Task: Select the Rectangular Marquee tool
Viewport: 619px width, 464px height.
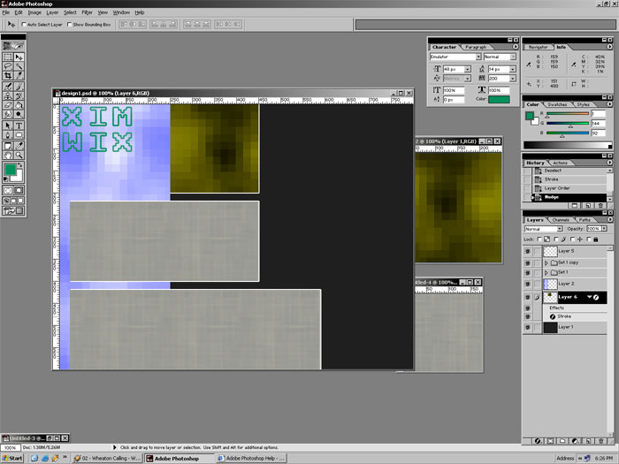Action: [9, 57]
